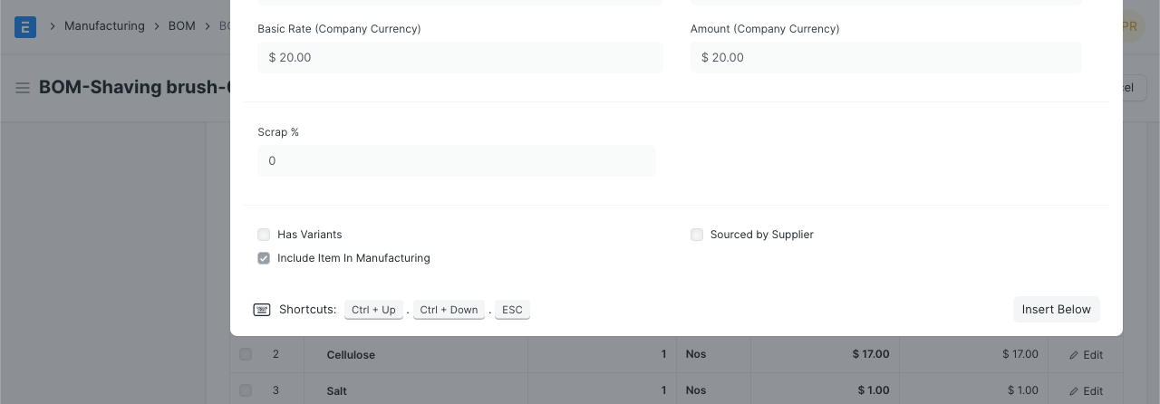
Task: Click the pencil edit icon for Salt row
Action: coord(1074,391)
